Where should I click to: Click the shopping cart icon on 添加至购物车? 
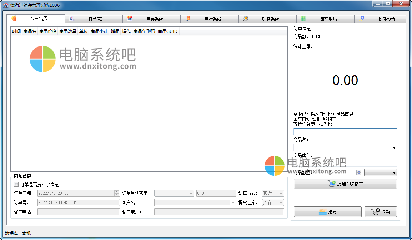332,184
